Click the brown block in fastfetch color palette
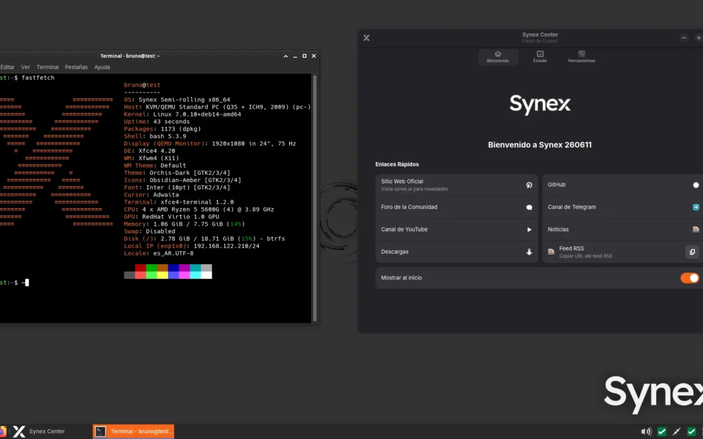This screenshot has height=439, width=703. pos(162,268)
